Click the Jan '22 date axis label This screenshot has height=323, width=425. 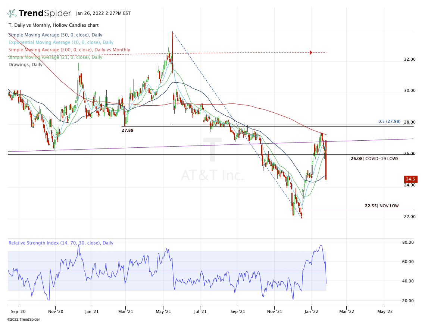(312, 311)
